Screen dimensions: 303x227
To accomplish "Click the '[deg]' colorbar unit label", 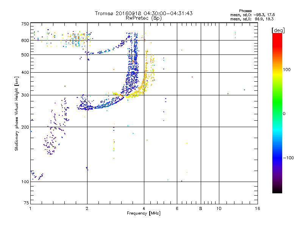I will click(x=278, y=30).
